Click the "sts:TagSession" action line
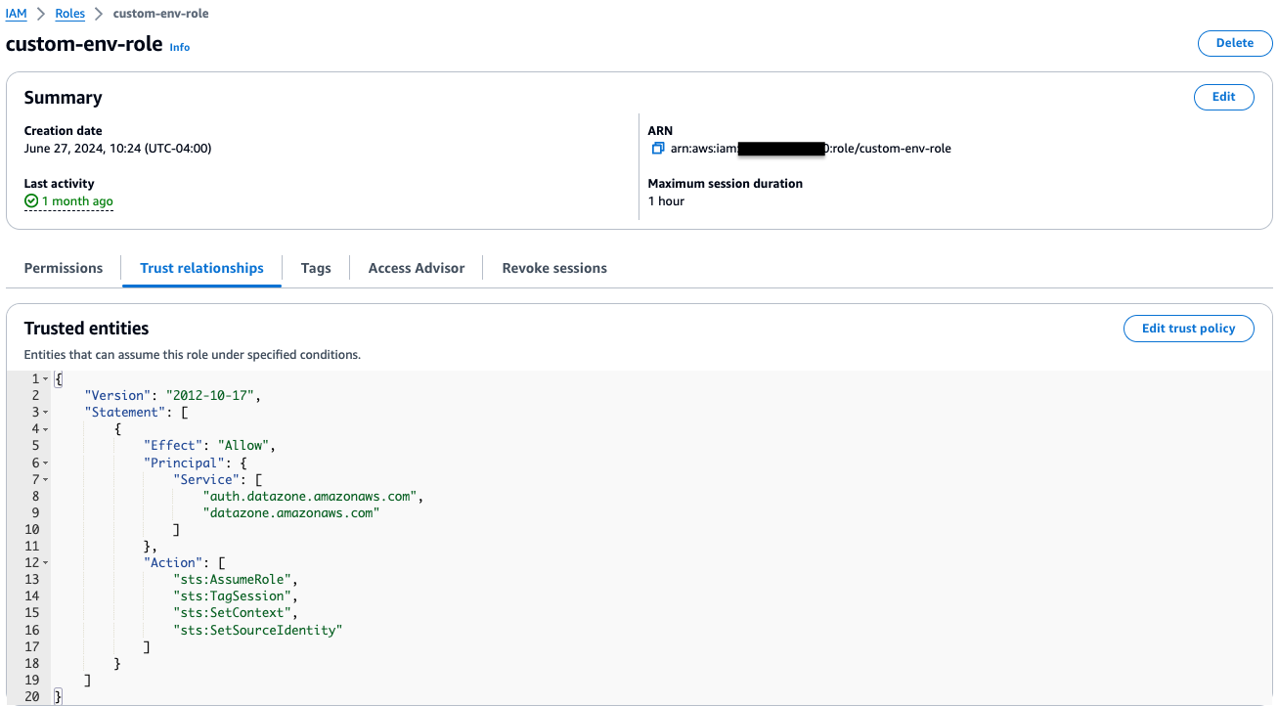Screen dimensions: 1278x706 coord(235,596)
